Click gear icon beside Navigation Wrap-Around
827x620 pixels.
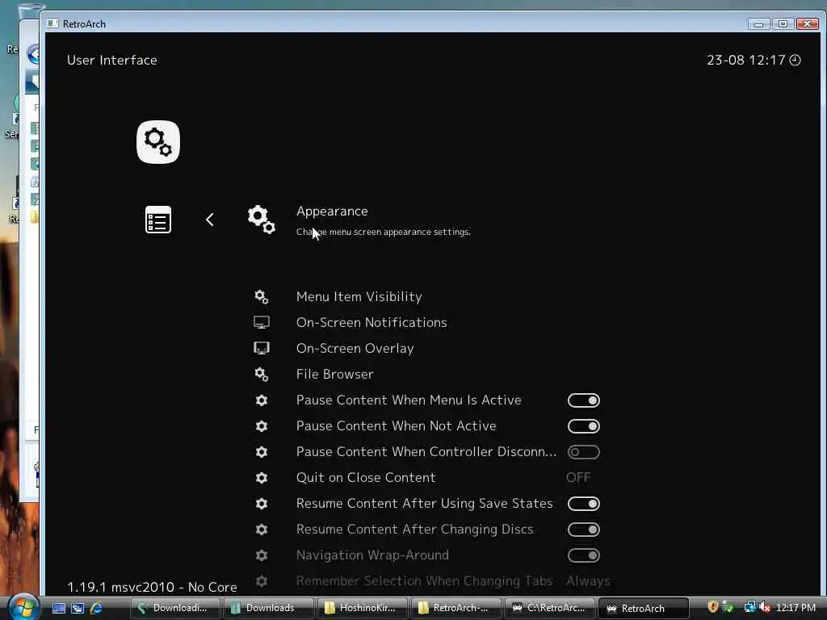pos(262,555)
